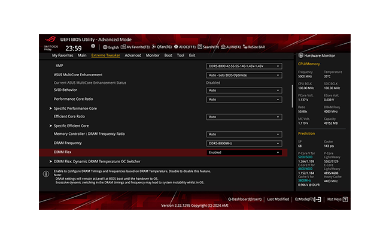Open Qfan(F6) fan control icon

click(x=154, y=47)
